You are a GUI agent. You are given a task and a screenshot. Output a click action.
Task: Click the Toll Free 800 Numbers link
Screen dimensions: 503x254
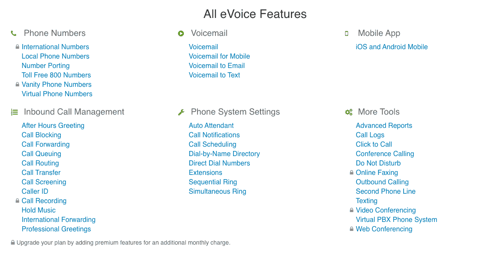(56, 75)
